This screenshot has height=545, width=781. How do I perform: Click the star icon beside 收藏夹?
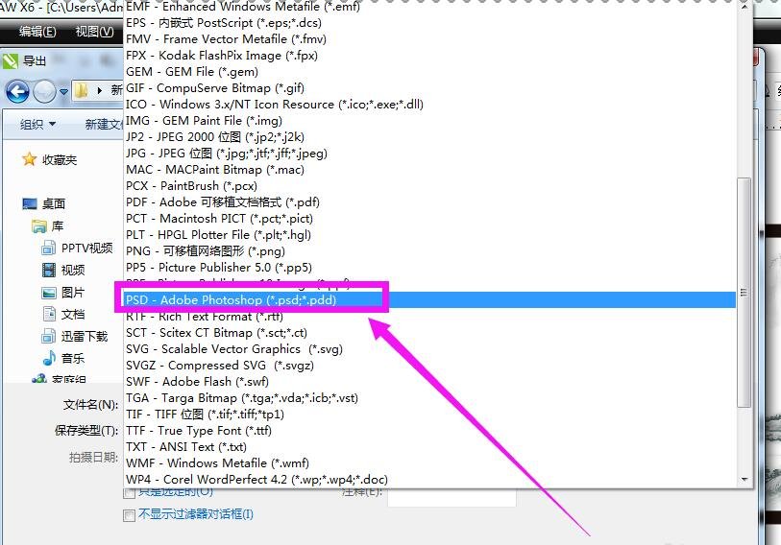[30, 159]
